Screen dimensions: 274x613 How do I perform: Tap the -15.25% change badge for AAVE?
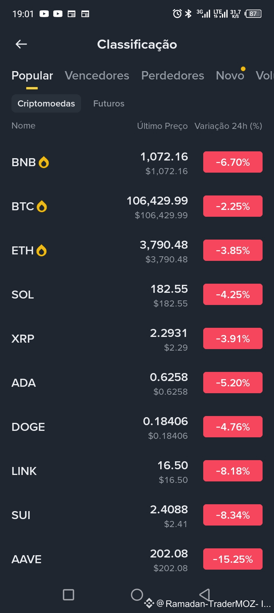(233, 559)
